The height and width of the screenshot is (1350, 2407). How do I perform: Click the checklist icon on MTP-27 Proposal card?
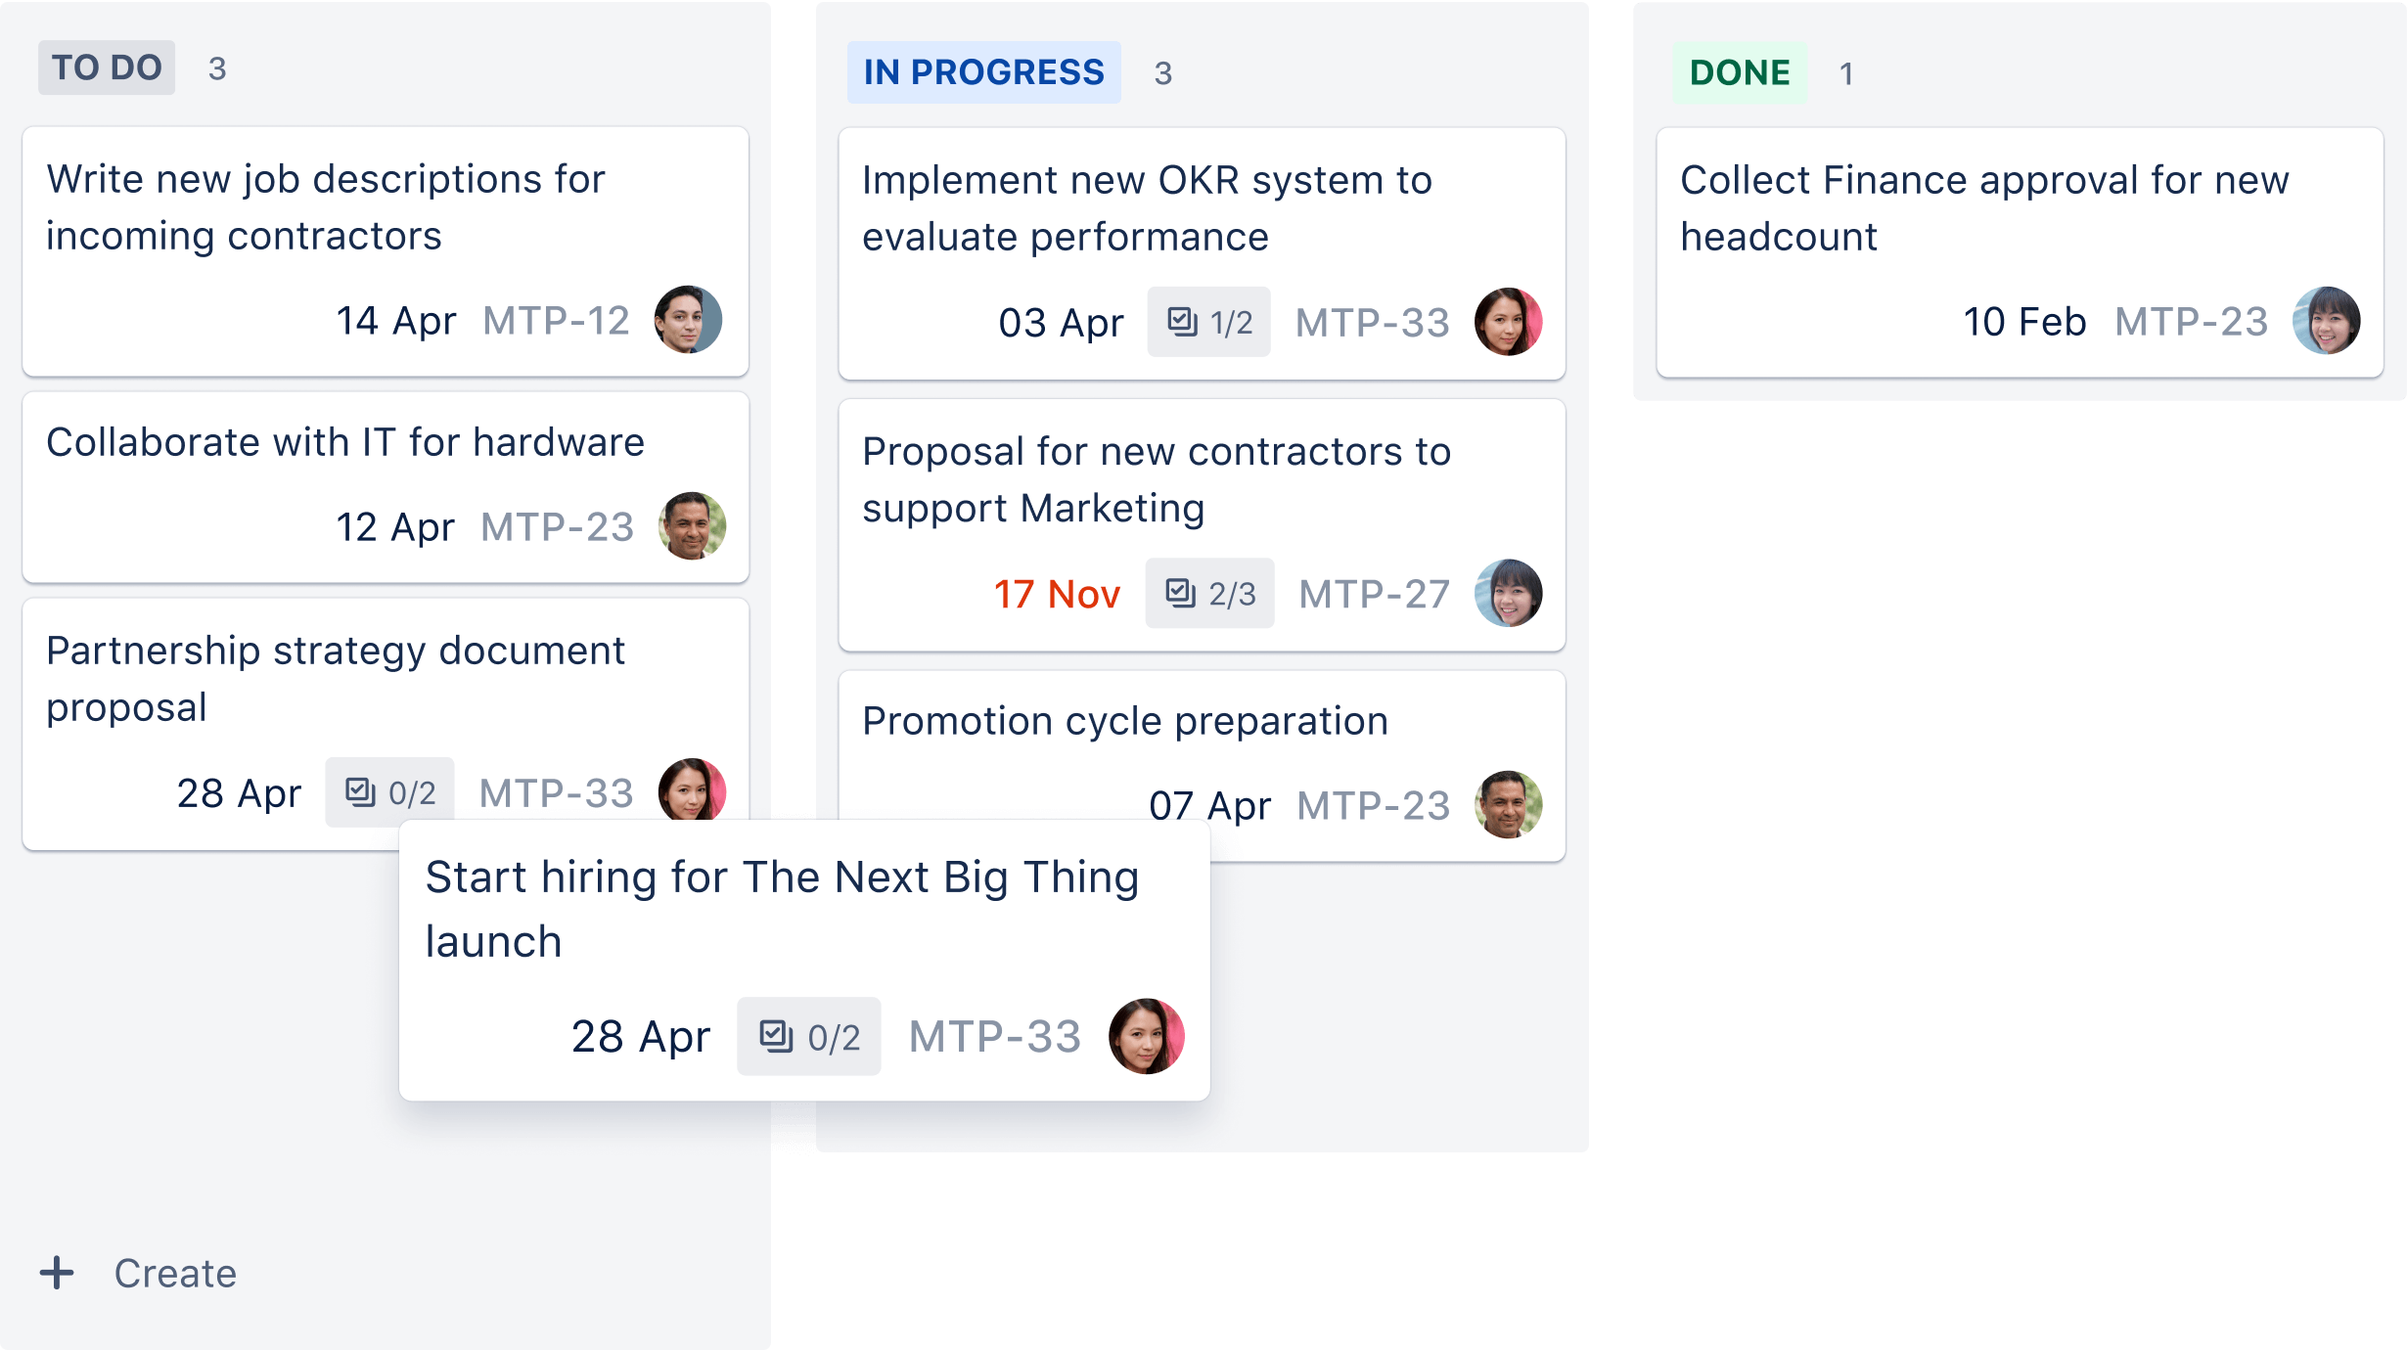coord(1180,593)
